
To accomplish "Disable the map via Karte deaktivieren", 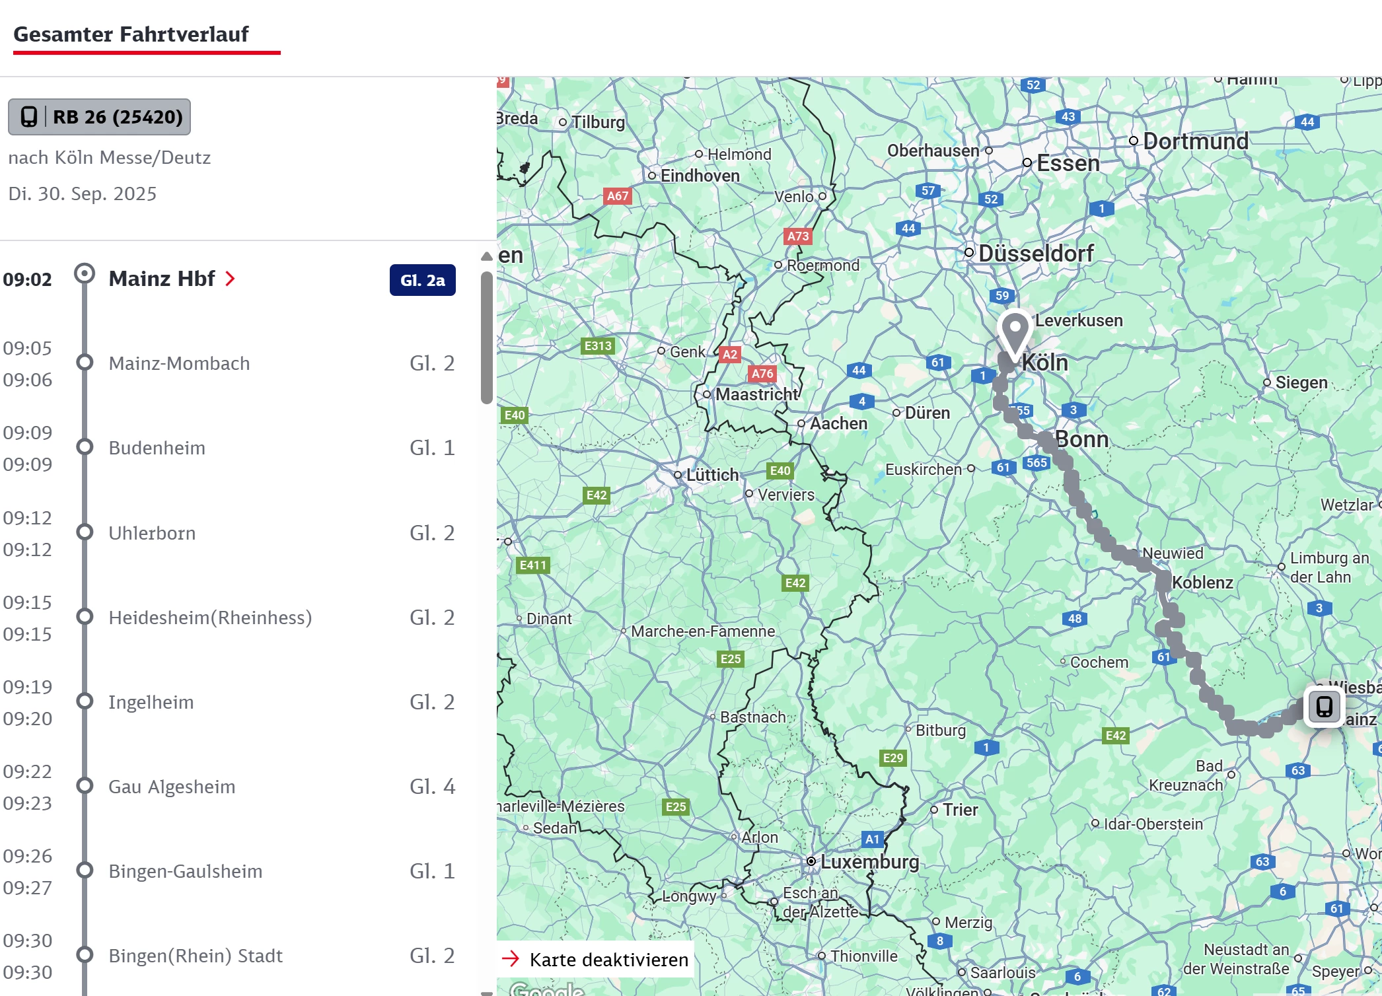I will [608, 959].
